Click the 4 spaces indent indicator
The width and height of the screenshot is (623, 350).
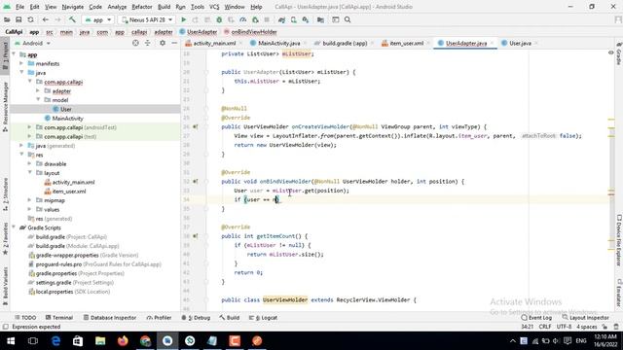point(586,327)
